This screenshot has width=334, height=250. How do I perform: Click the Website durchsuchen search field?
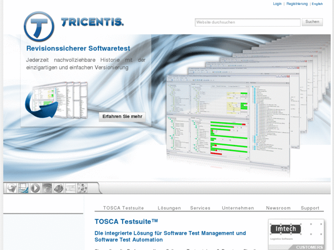coord(248,22)
